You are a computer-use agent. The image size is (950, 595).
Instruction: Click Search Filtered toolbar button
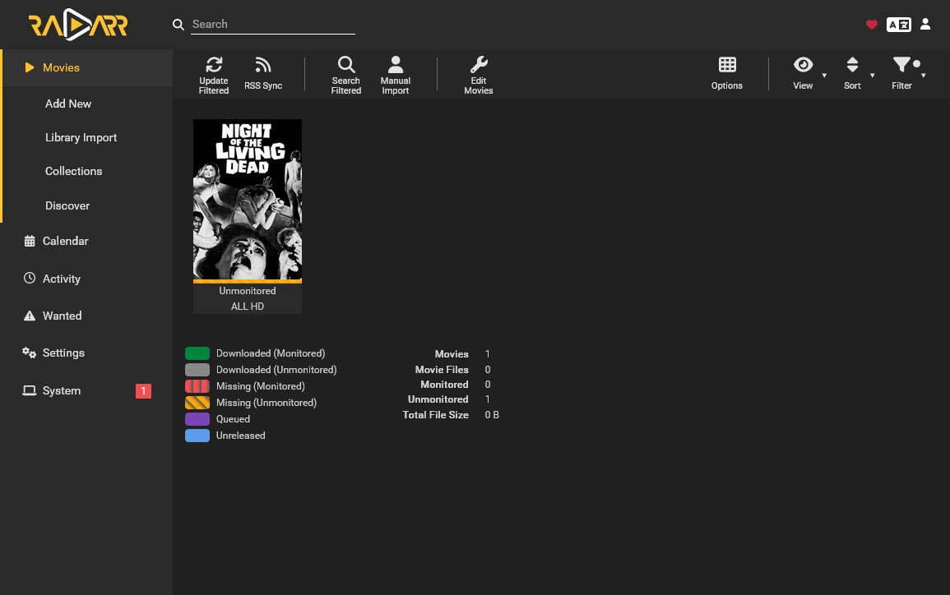point(346,75)
